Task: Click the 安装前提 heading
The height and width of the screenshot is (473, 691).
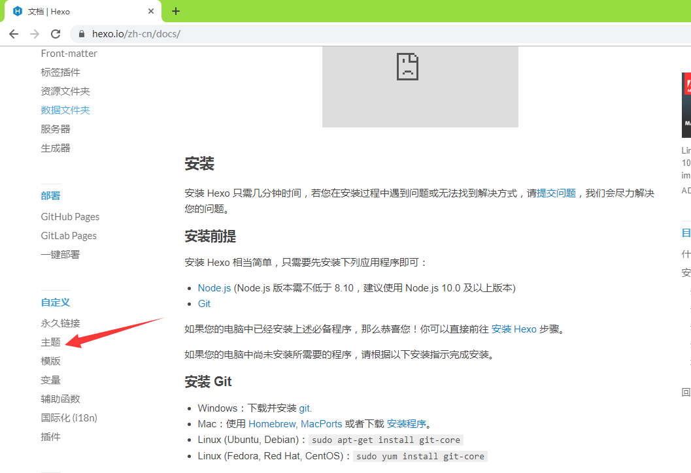Action: [x=211, y=236]
